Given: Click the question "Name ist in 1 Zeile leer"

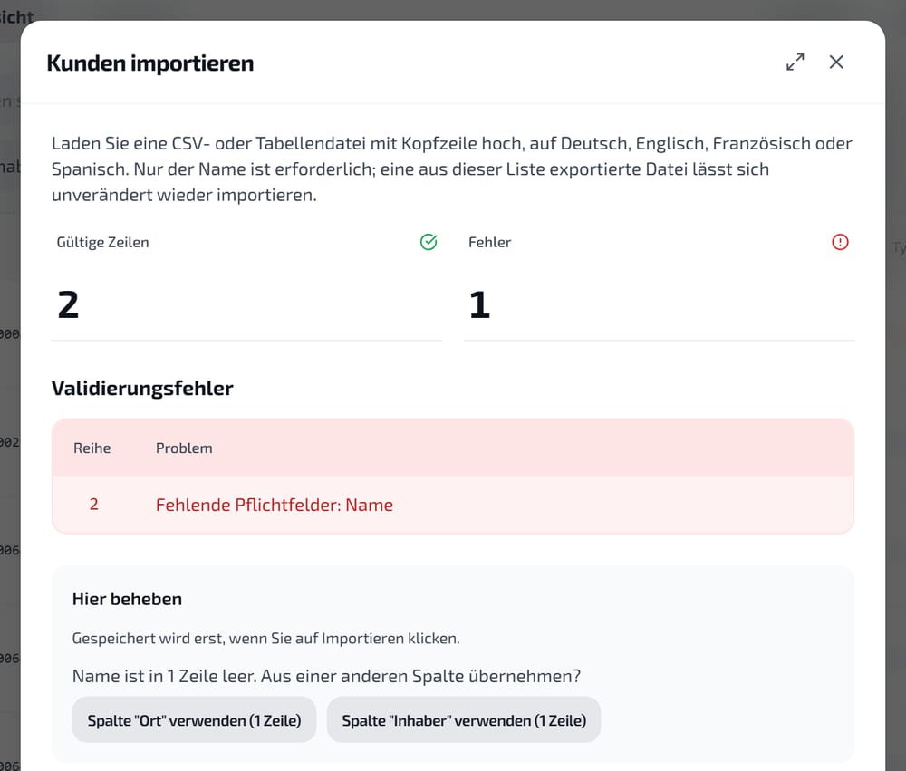Looking at the screenshot, I should click(164, 676).
